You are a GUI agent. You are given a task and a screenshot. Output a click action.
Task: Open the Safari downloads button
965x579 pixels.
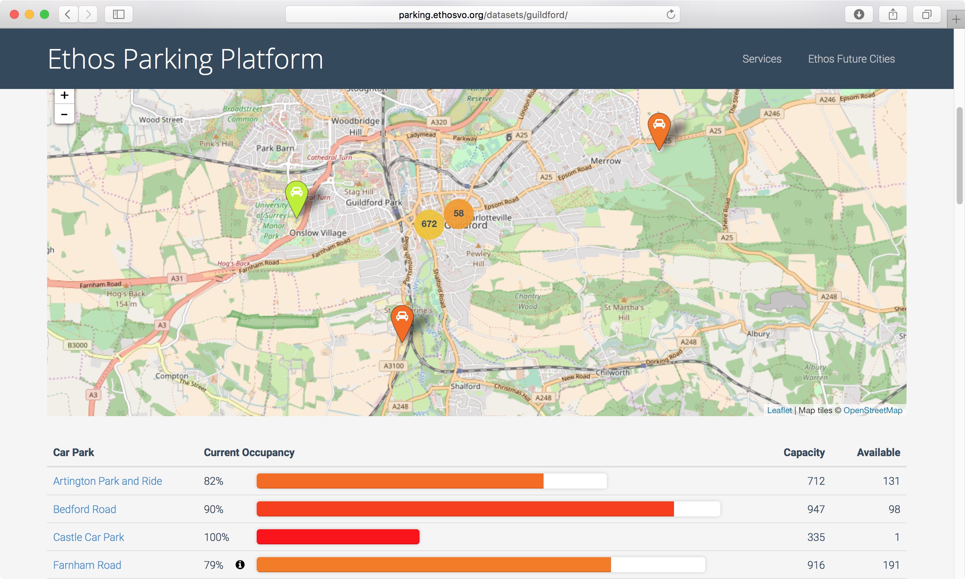[859, 14]
